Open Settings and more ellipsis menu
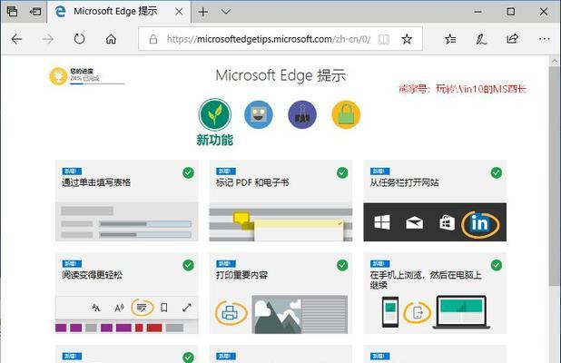561x363 pixels. (544, 39)
